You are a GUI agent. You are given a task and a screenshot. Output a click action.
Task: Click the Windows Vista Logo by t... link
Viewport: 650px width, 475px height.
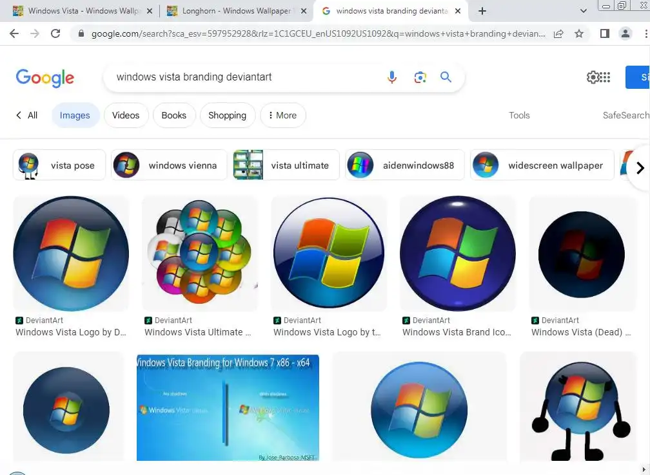click(x=327, y=332)
